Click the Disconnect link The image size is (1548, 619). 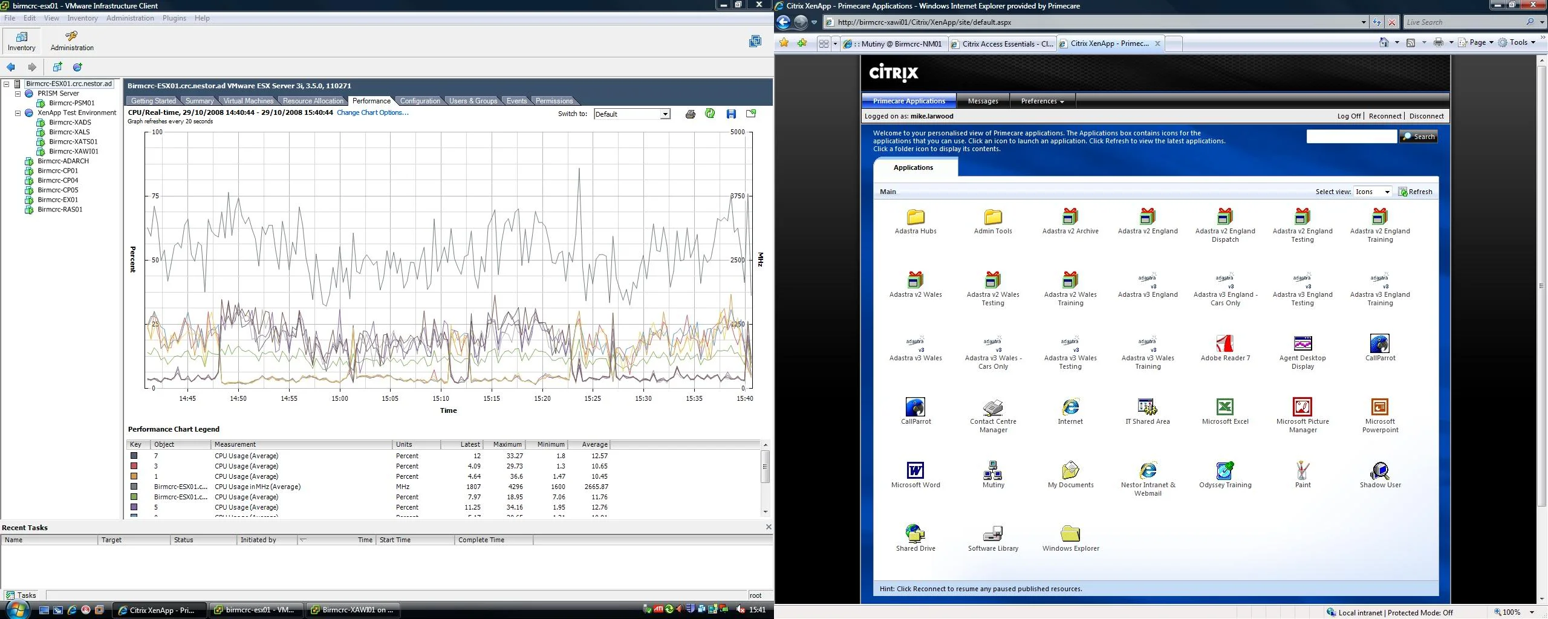click(x=1426, y=116)
